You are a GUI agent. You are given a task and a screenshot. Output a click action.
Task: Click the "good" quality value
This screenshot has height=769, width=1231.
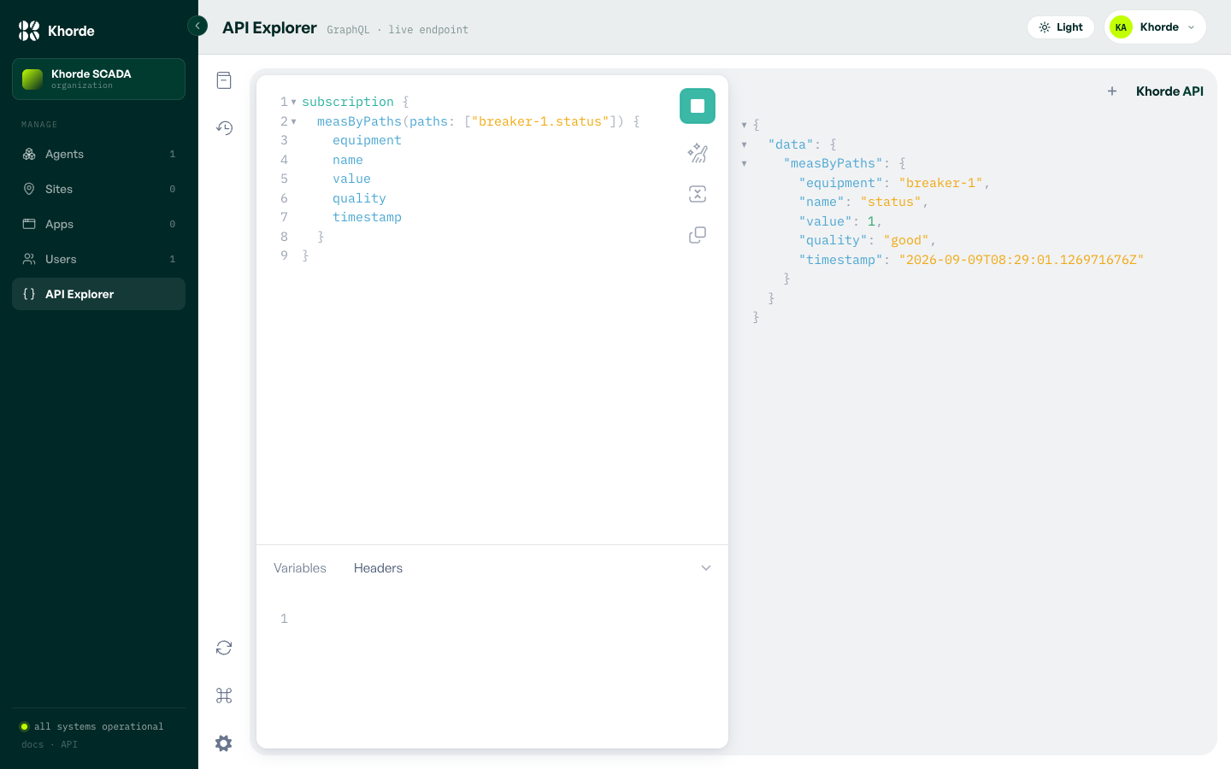point(906,240)
